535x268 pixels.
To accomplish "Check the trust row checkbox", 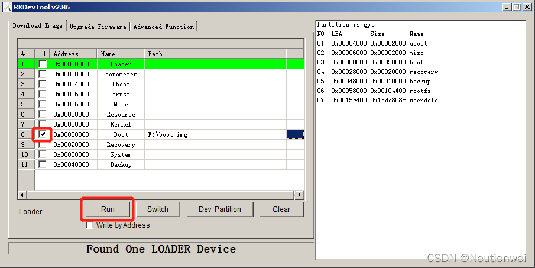I will pyautogui.click(x=43, y=94).
